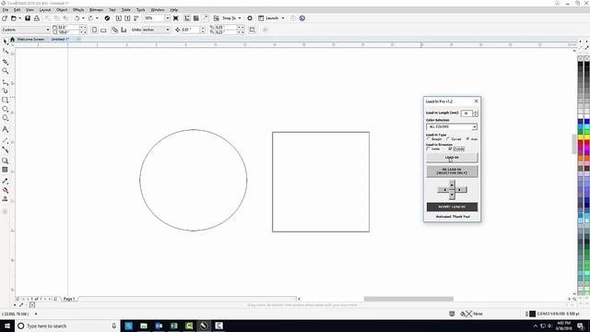The width and height of the screenshot is (590, 332).
Task: Select the Text tool
Action: click(x=6, y=129)
